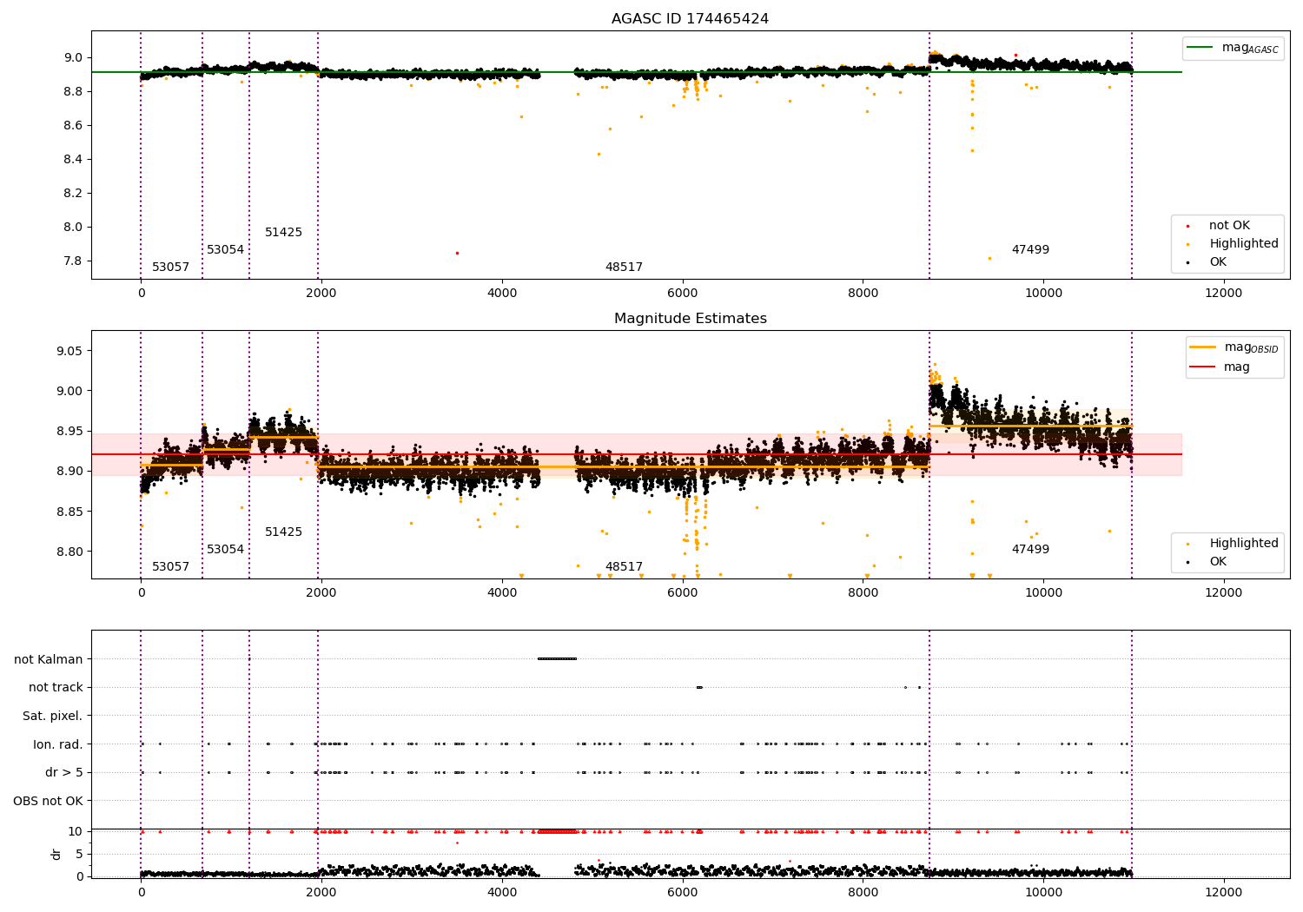This screenshot has height=912, width=1303.
Task: Click obsid label 48517 in the AGASC ID plot
Action: (x=624, y=268)
